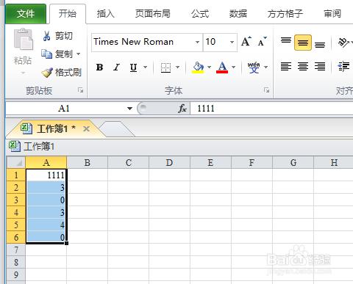Open border style dropdown arrow
This screenshot has height=284, width=353.
point(177,67)
